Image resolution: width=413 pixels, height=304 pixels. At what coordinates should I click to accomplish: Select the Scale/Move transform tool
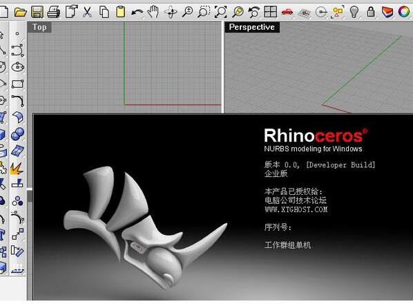coord(17,234)
